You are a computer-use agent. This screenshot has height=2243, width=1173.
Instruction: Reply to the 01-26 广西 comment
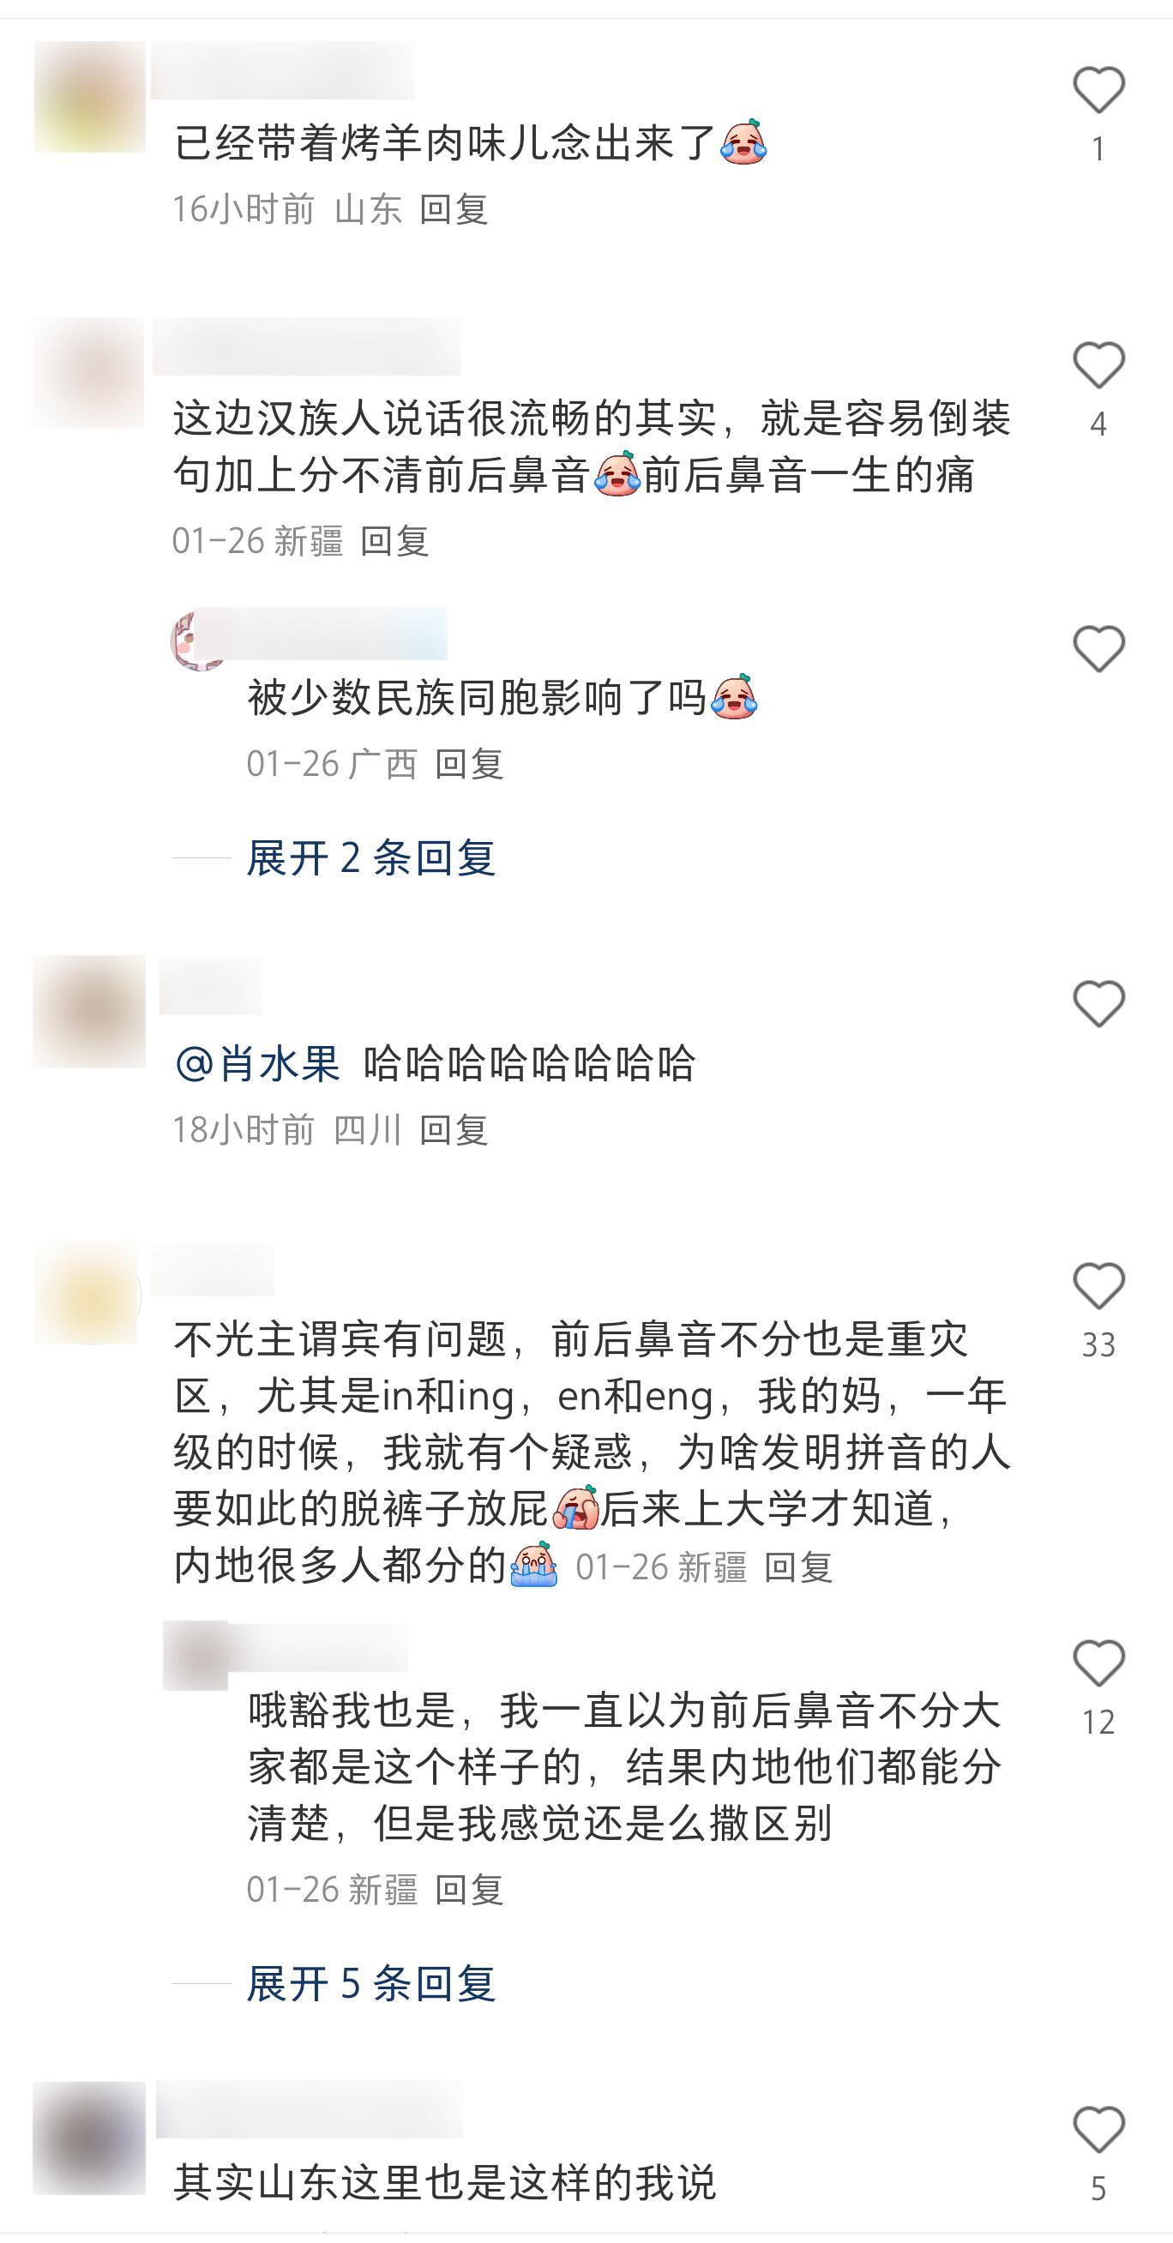coord(469,765)
